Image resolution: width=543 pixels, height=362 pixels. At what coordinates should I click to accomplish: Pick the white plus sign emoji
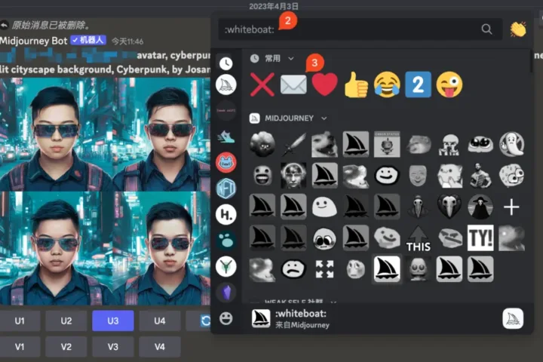pyautogui.click(x=511, y=207)
